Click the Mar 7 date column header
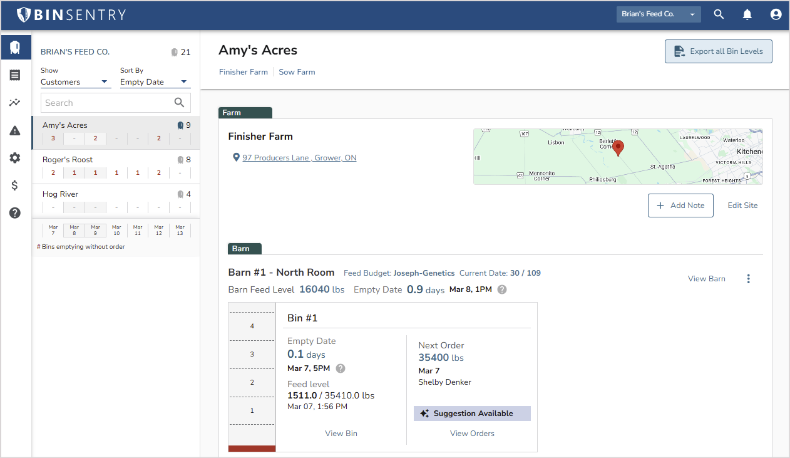The image size is (790, 458). (x=53, y=230)
